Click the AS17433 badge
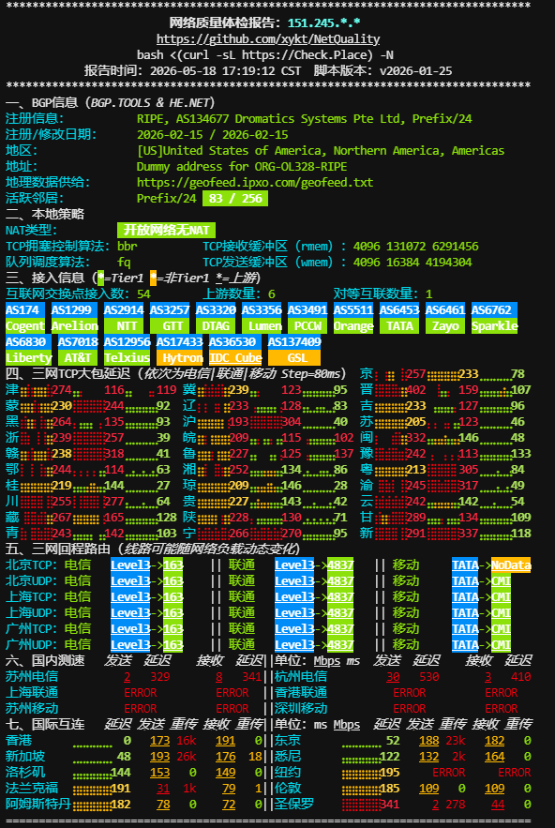Viewport: 555px width, 828px height. 180,341
